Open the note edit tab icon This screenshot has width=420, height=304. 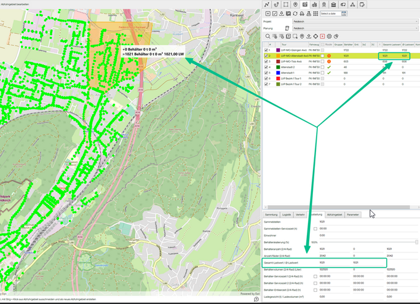pyautogui.click(x=362, y=4)
